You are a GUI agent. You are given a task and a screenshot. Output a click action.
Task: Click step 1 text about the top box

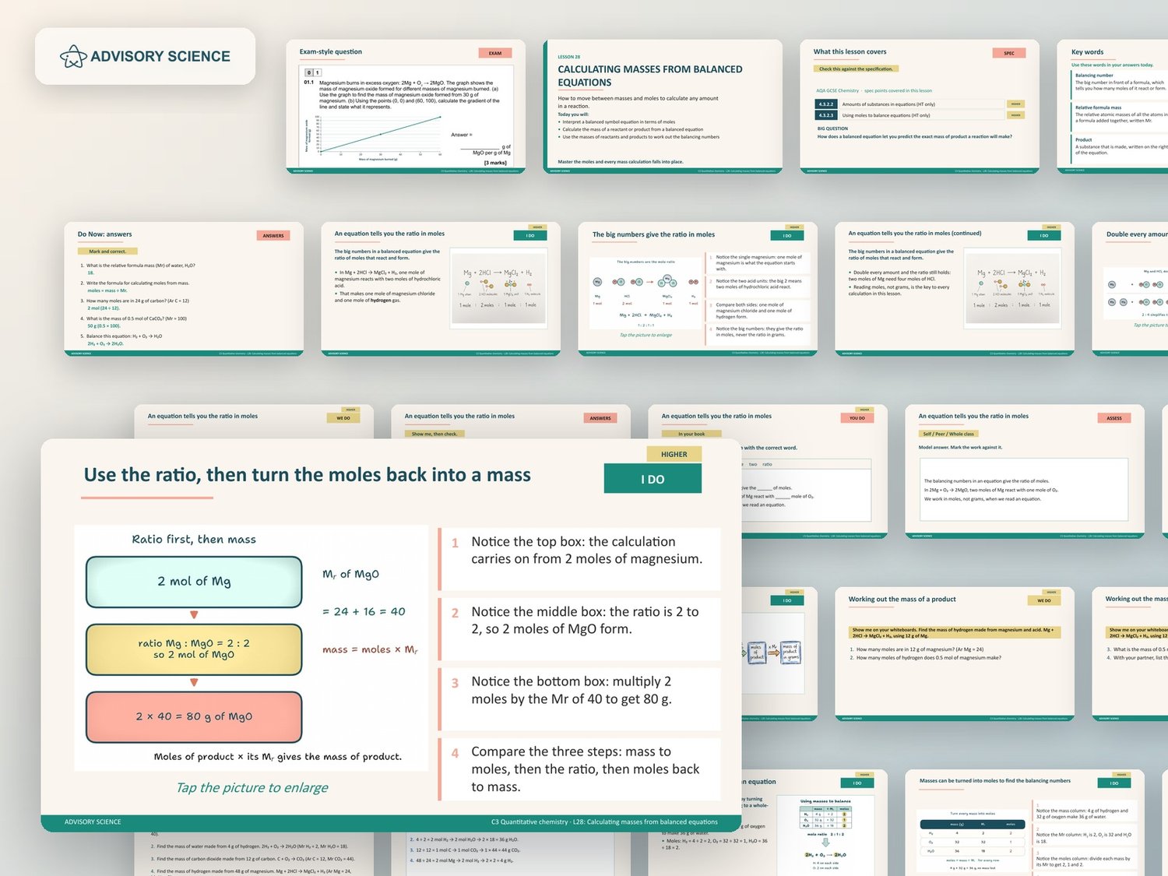tap(586, 550)
